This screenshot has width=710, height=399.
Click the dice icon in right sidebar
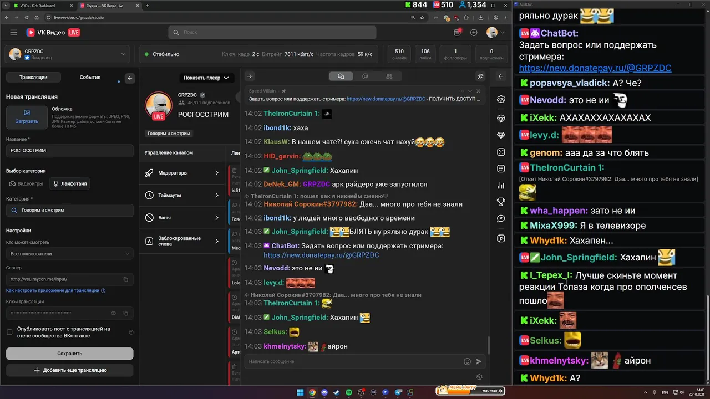click(x=501, y=152)
